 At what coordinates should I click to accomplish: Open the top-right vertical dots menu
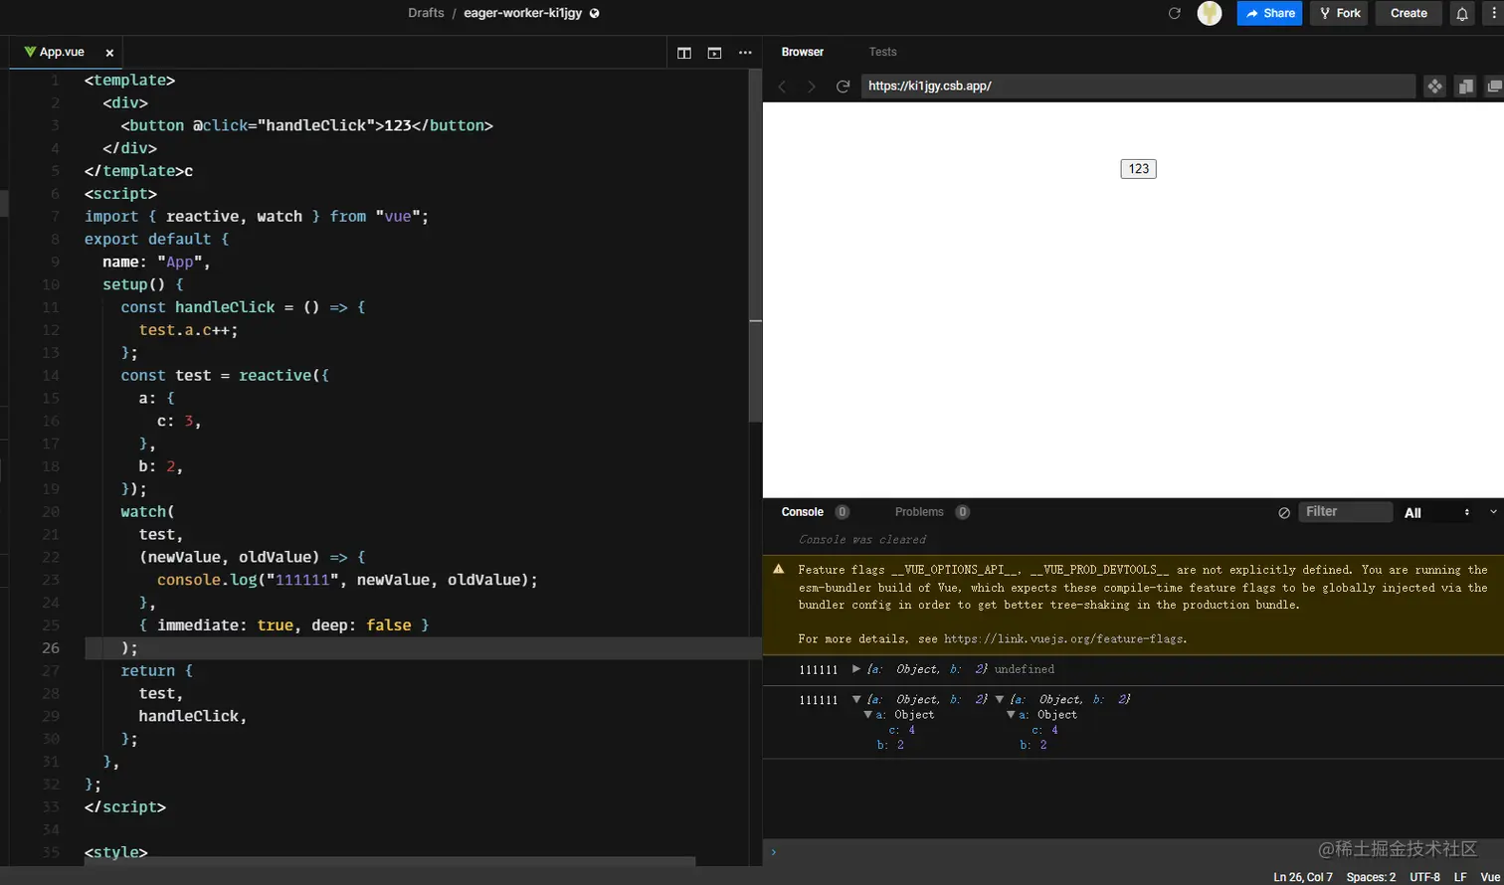coord(1495,13)
